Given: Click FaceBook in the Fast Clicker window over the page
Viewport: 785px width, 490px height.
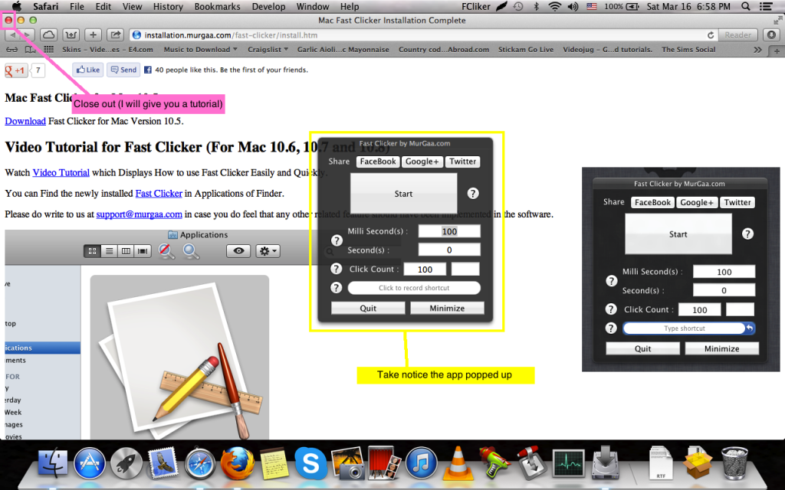Looking at the screenshot, I should point(378,162).
